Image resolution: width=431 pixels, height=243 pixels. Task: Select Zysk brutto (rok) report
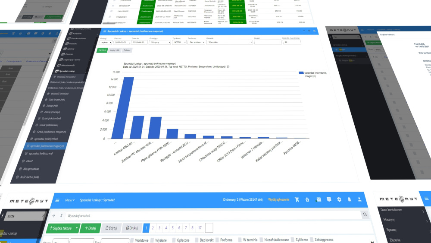tap(56, 100)
